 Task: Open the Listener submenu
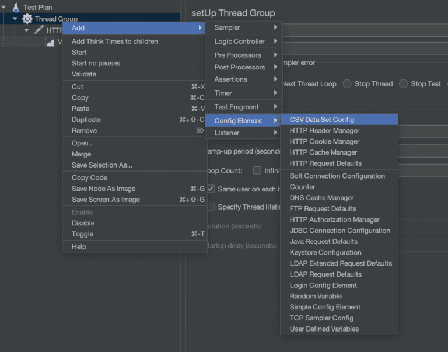click(243, 133)
